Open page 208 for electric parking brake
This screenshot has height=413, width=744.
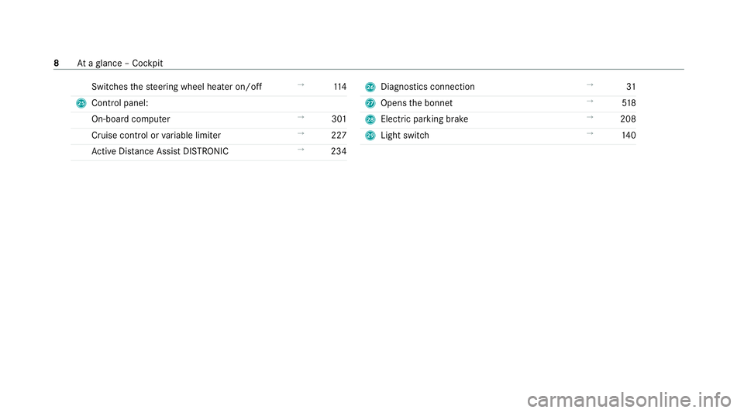click(628, 119)
